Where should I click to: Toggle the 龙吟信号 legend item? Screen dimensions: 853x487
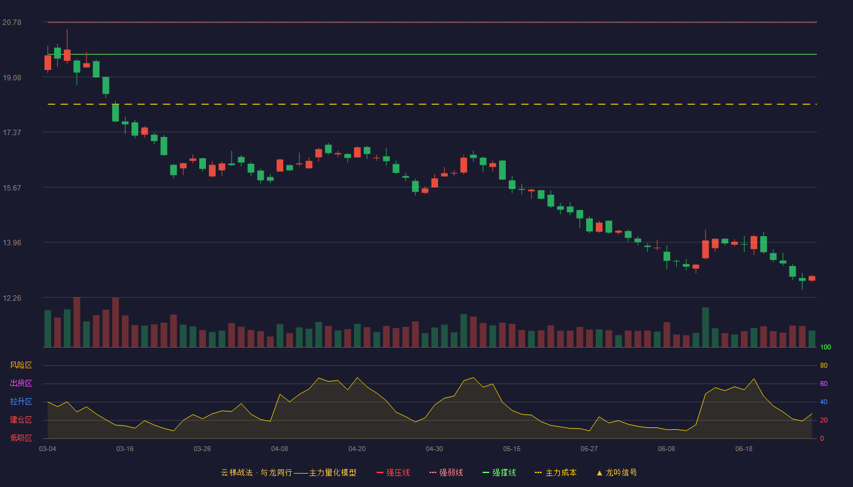click(616, 472)
